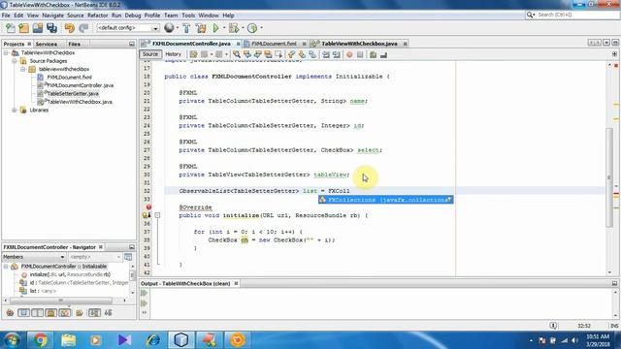Click the Find Next Occurrence icon
This screenshot has height=349, width=621.
click(257, 54)
